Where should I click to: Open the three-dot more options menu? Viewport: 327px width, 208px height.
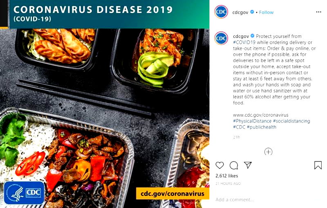[x=318, y=12]
